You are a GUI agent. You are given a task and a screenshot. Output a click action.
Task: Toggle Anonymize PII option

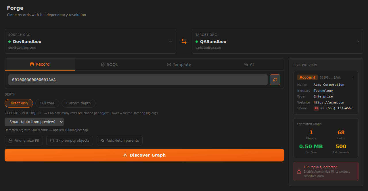24,141
